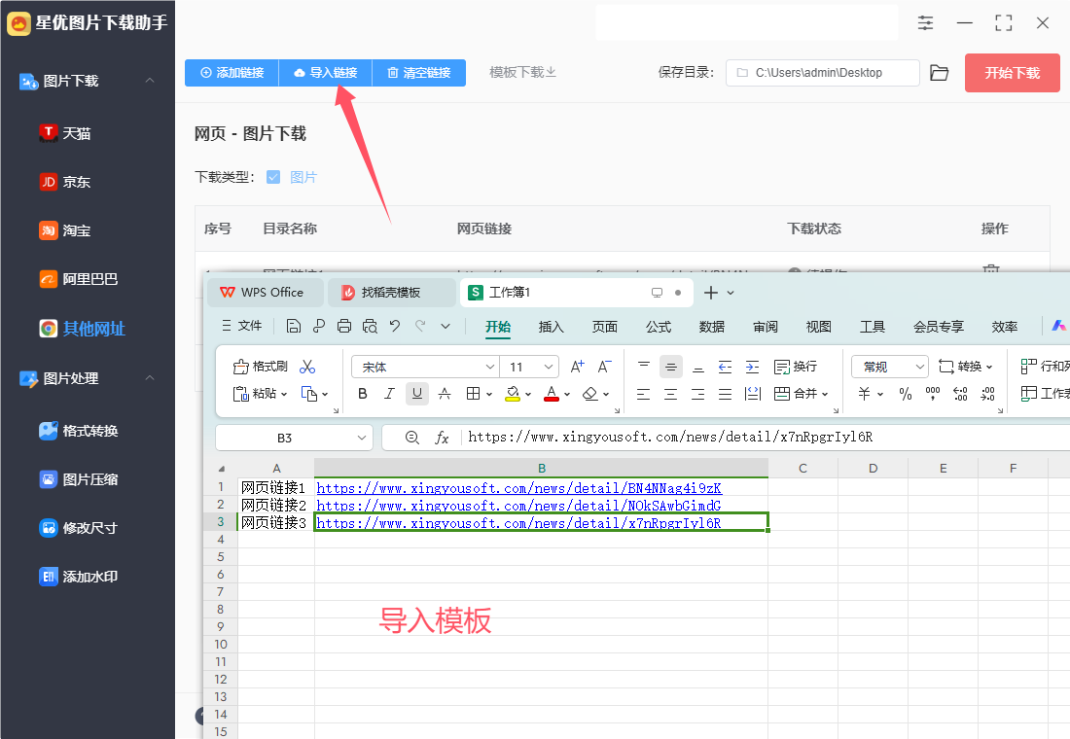This screenshot has height=739, width=1070.
Task: Toggle align left
Action: tap(644, 394)
